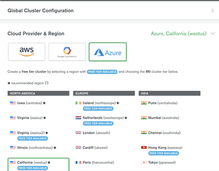This screenshot has height=171, width=219.
Task: Click the US flag beside Illinois
Action: tap(13, 148)
